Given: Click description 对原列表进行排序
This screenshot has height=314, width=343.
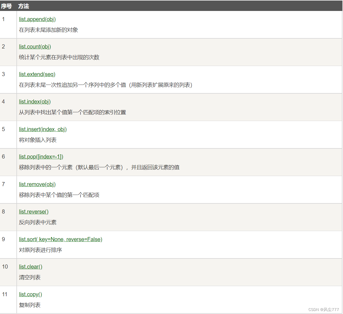Looking at the screenshot, I should [x=41, y=250].
